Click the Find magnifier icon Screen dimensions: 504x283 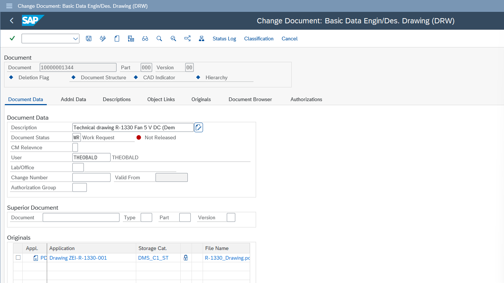[159, 39]
